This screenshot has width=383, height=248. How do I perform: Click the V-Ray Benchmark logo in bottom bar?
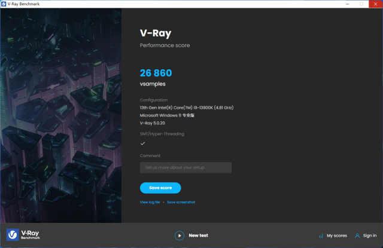23,235
